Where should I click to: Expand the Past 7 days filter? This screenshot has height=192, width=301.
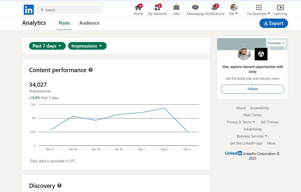47,46
